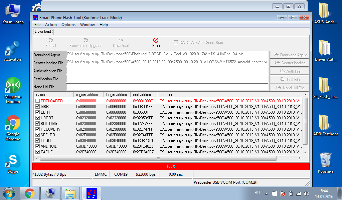
Task: Click the taskbar clock showing 8:44
Action: click(x=324, y=193)
